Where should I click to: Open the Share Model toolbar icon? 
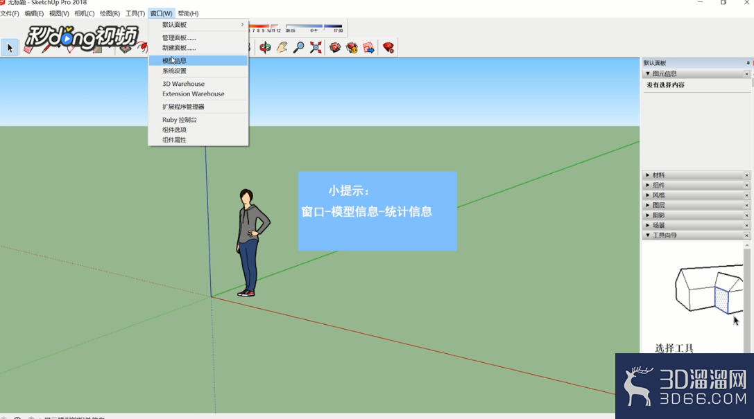pyautogui.click(x=352, y=48)
